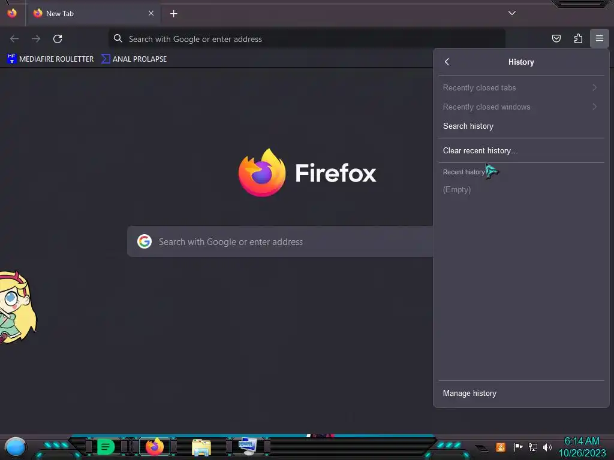Open the file explorer taskbar icon
Viewport: 614px width, 460px height.
pyautogui.click(x=201, y=447)
